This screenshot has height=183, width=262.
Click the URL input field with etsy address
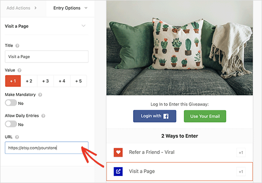point(46,148)
